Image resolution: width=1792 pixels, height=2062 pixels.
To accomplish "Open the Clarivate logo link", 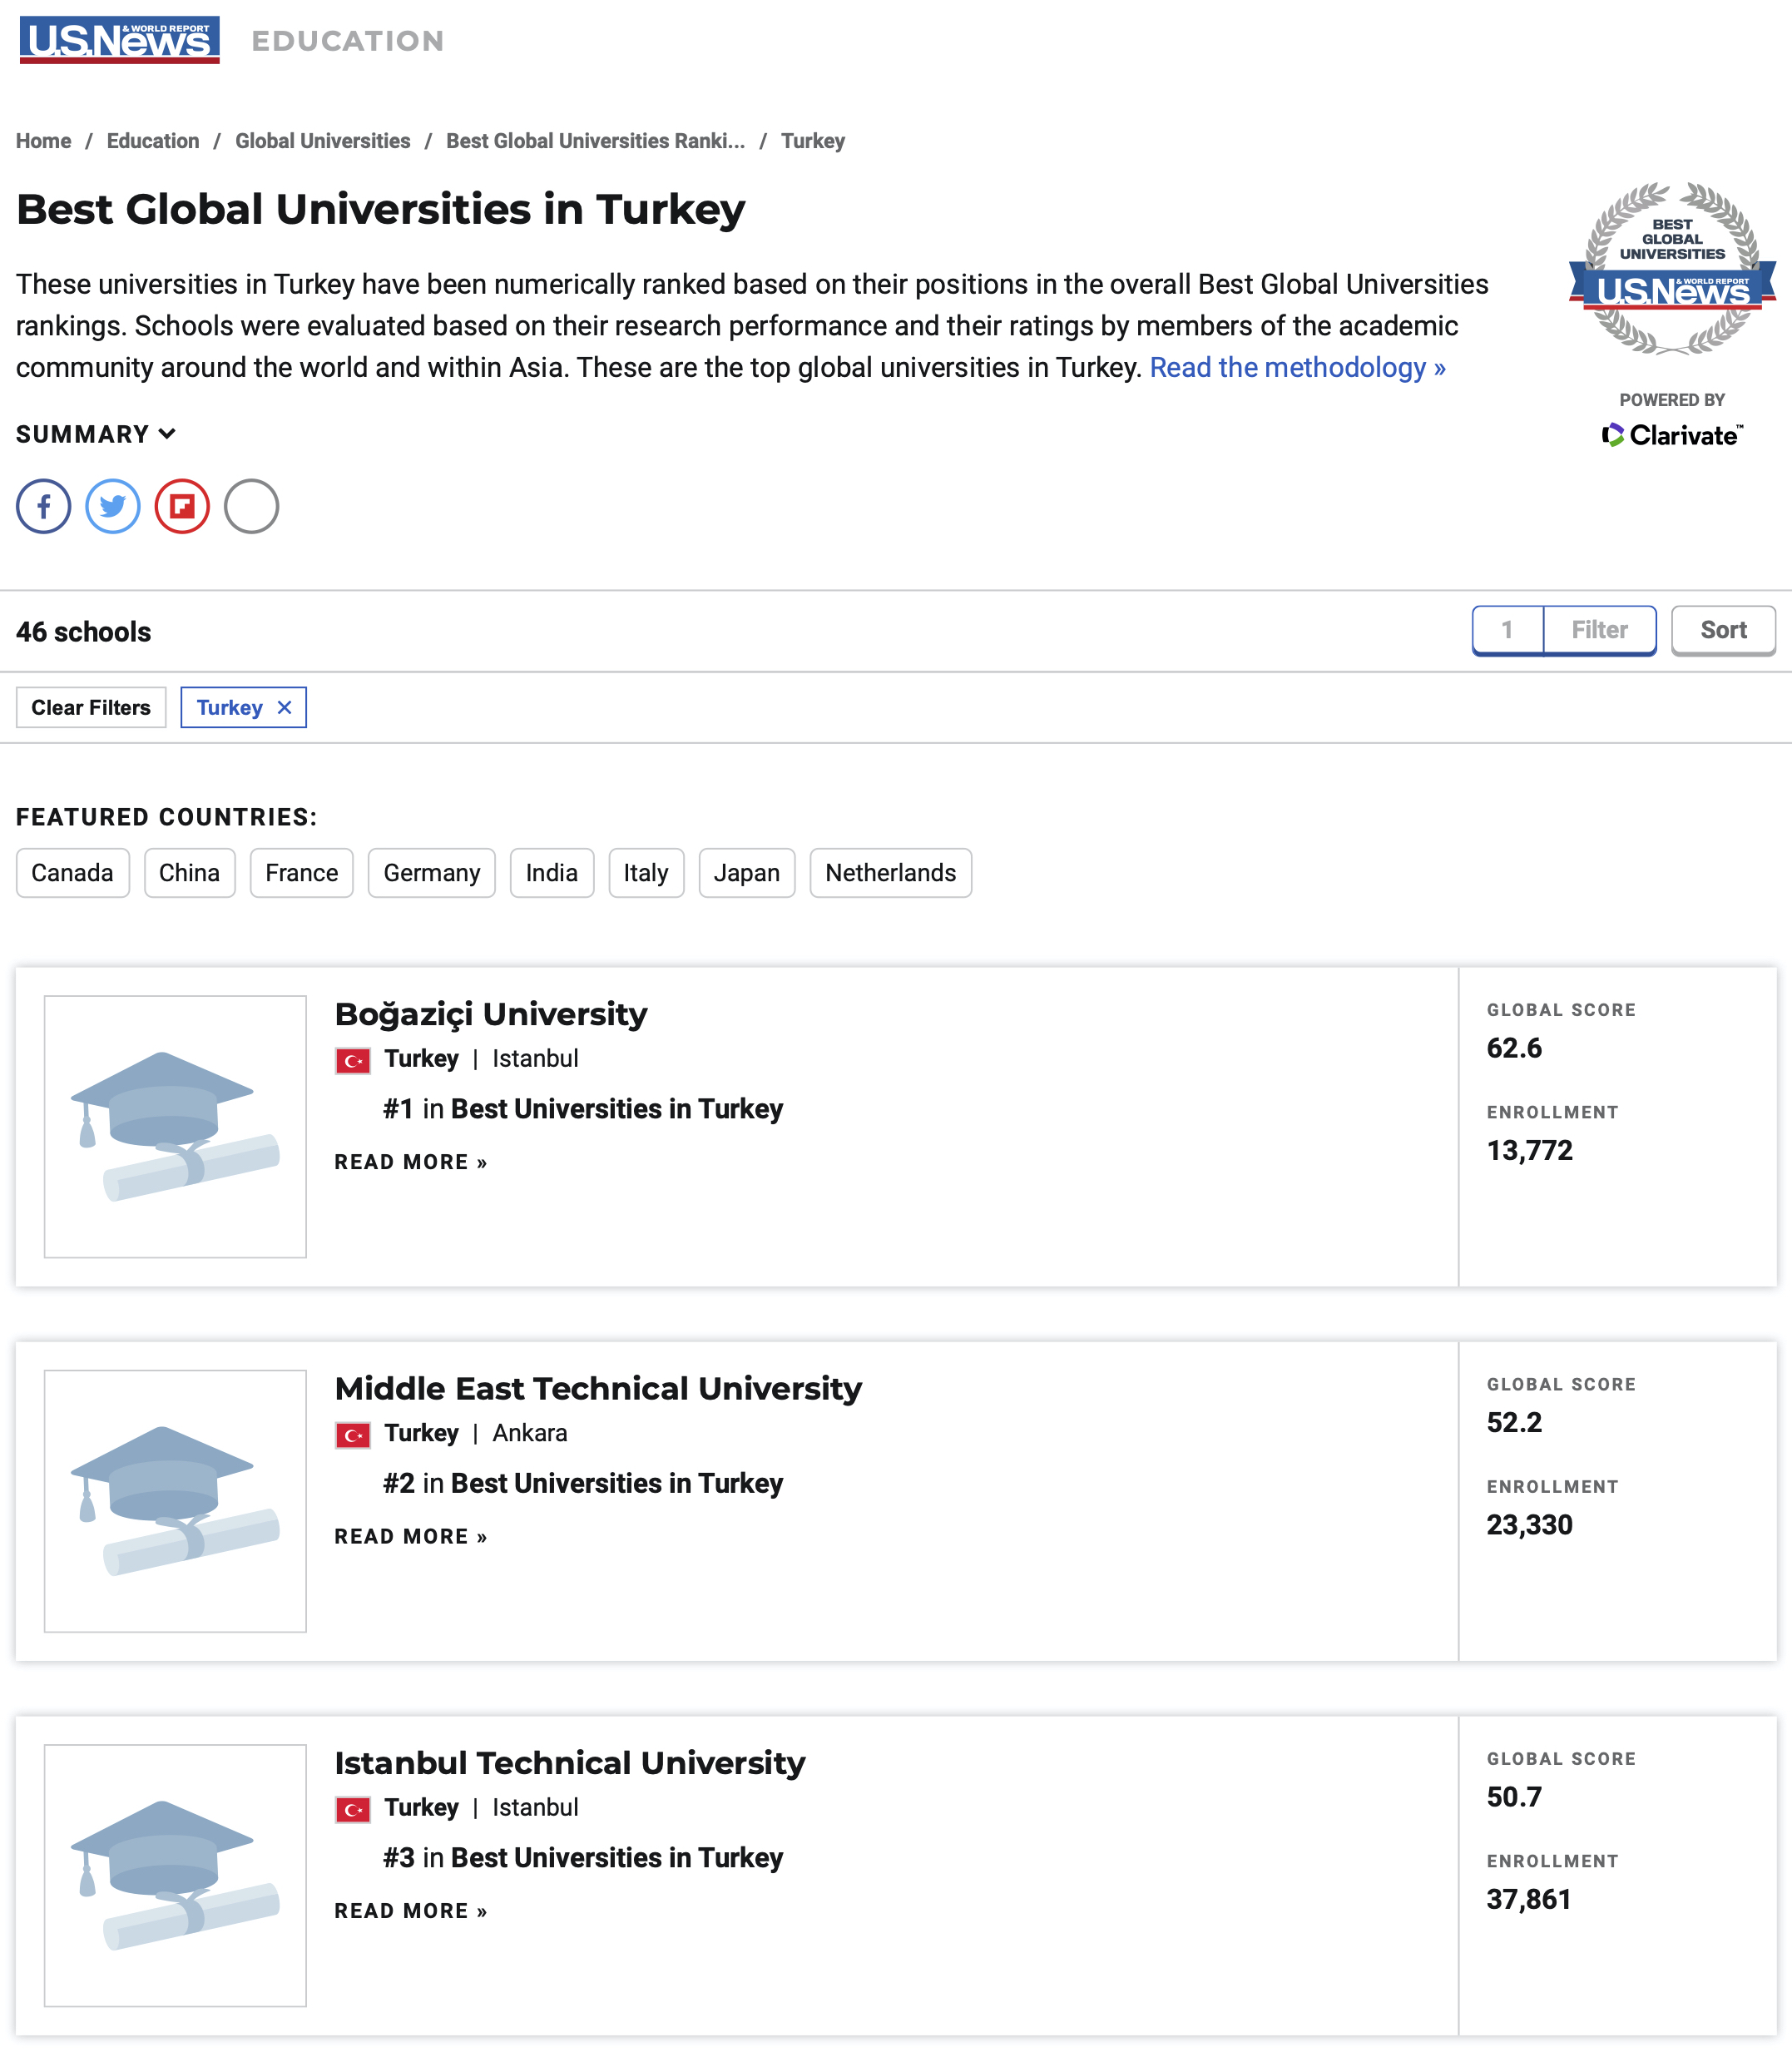I will point(1672,435).
